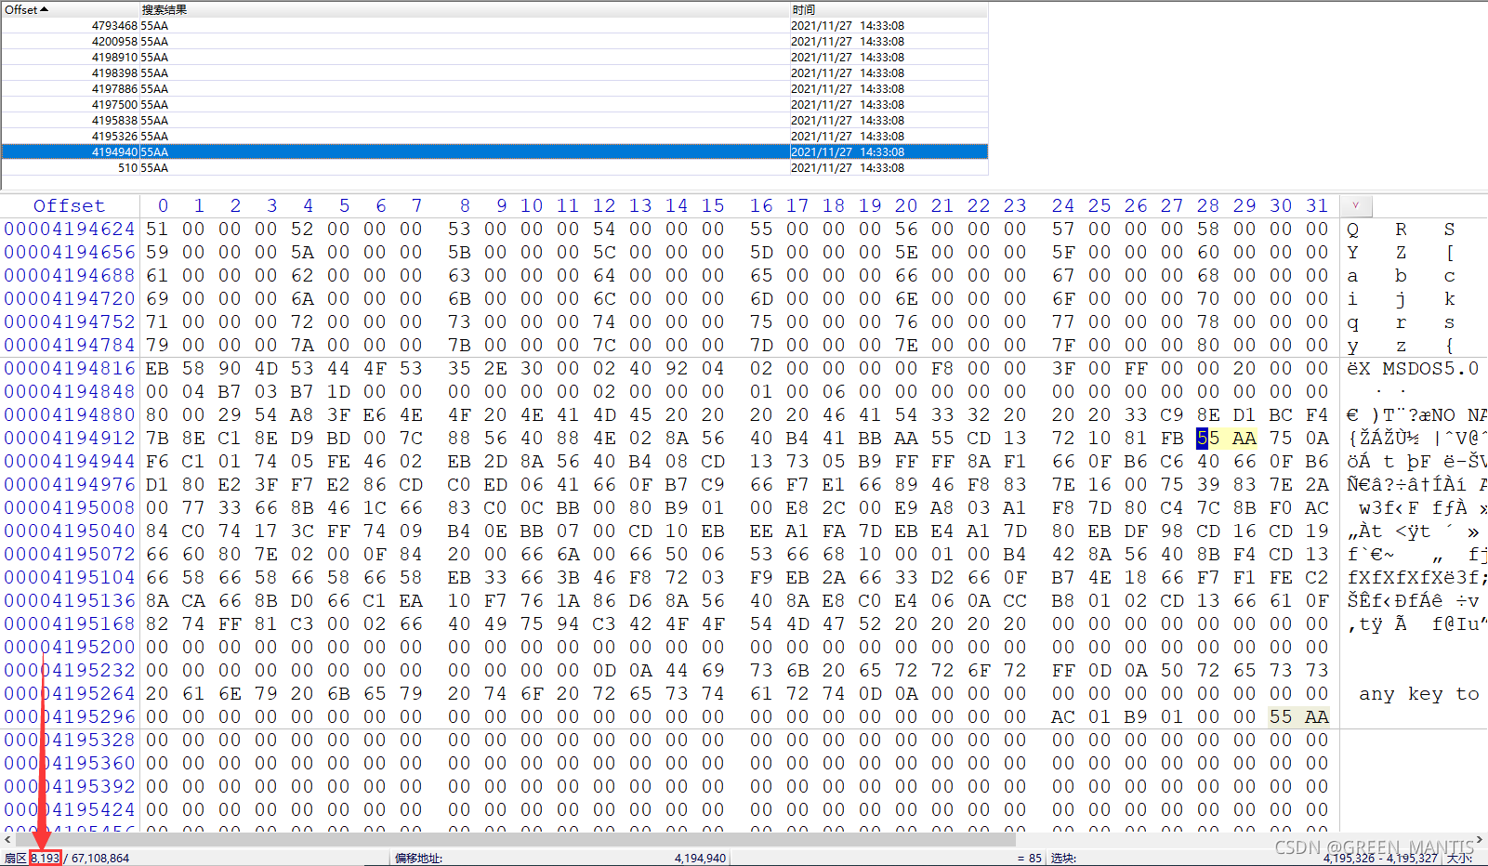The image size is (1488, 866).
Task: Select highlighted search result at offset 4194940
Action: tap(494, 152)
